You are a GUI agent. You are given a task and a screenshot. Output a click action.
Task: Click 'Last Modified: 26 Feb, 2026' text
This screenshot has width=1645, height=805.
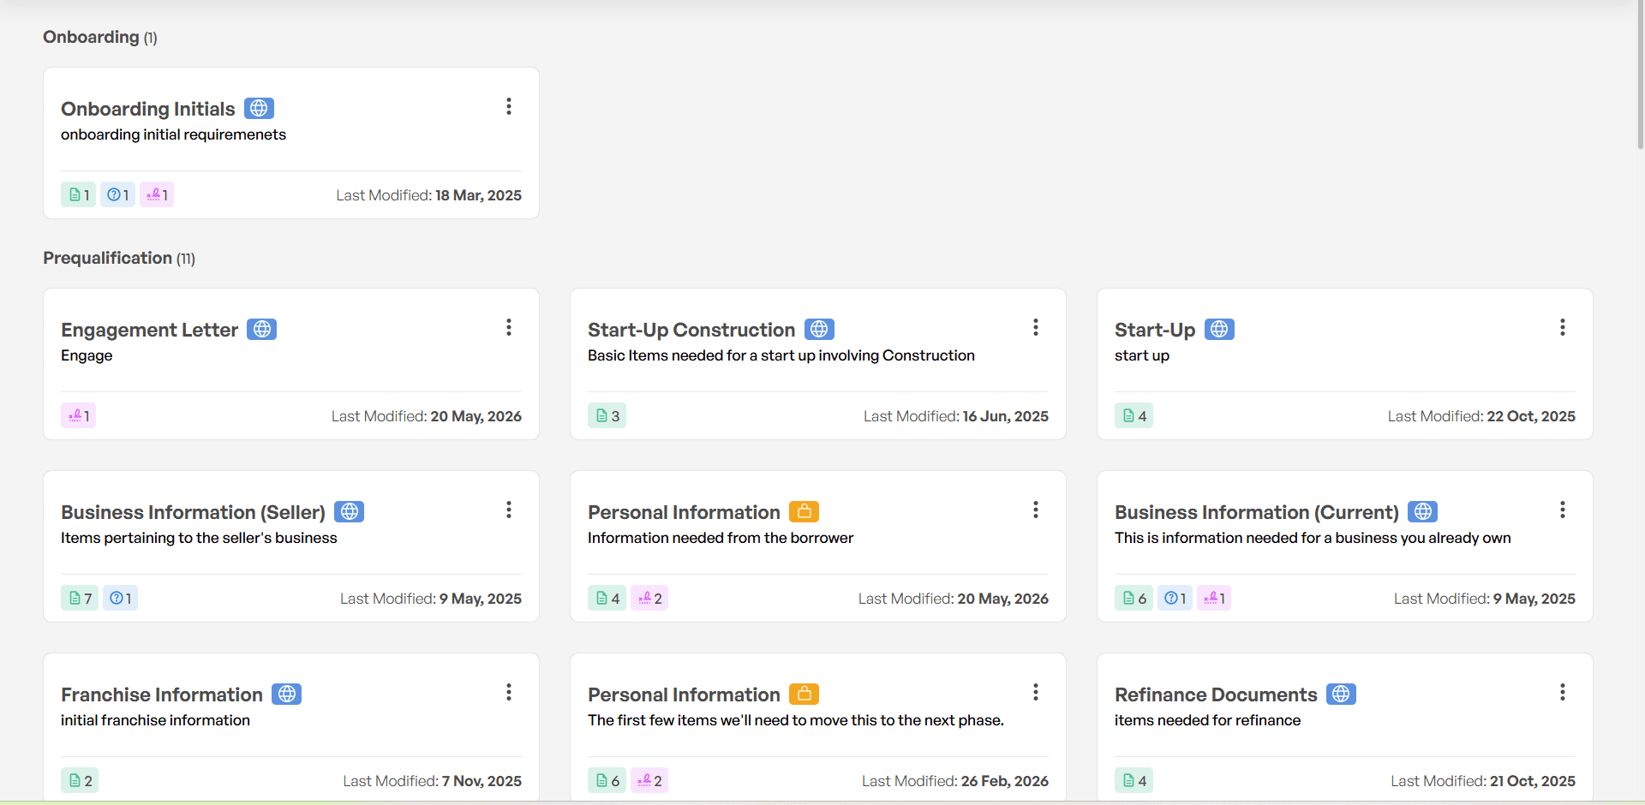pyautogui.click(x=955, y=781)
